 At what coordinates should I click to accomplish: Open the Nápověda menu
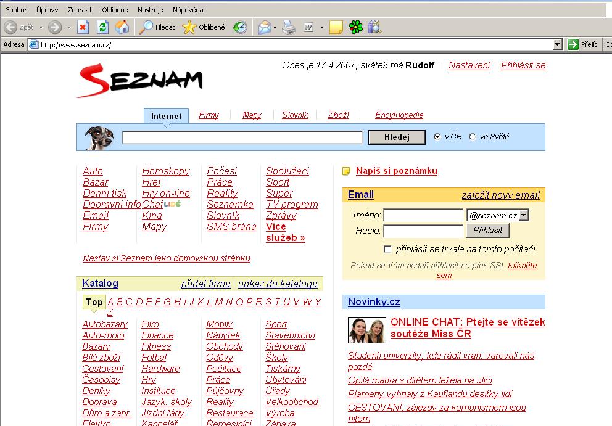[188, 10]
